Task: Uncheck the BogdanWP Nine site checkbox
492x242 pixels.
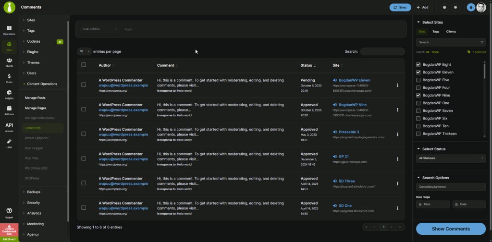Action: click(418, 95)
